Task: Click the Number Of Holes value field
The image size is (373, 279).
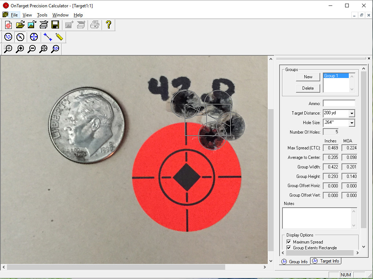Action: click(x=331, y=132)
